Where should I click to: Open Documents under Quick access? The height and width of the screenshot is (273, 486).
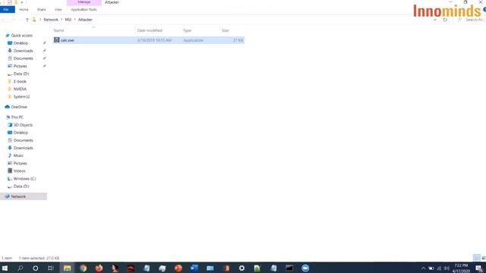(23, 58)
